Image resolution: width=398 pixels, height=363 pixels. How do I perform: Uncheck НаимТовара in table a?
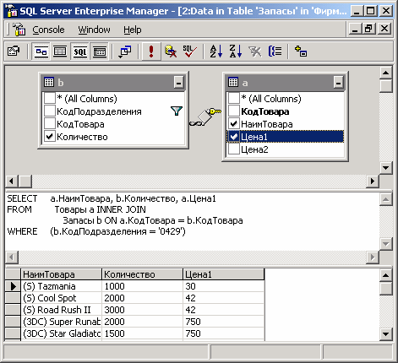(234, 124)
